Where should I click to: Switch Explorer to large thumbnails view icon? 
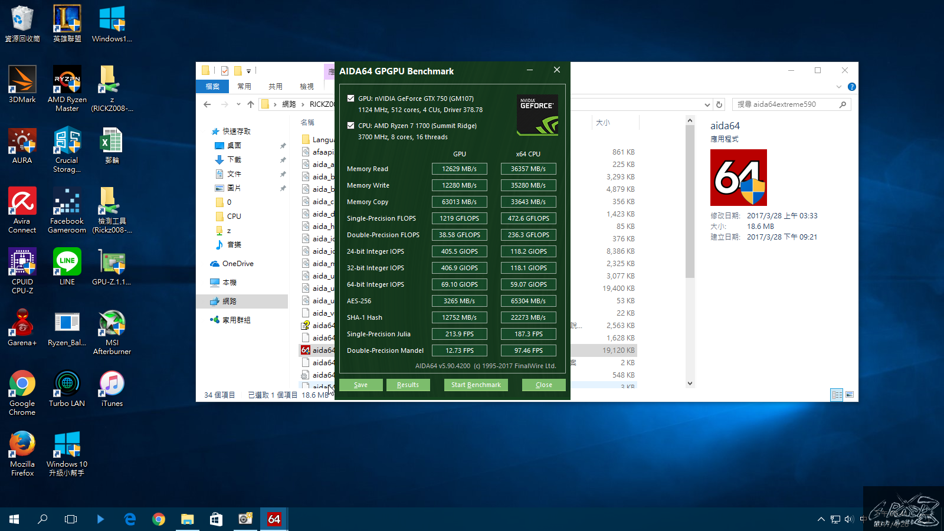pos(850,395)
